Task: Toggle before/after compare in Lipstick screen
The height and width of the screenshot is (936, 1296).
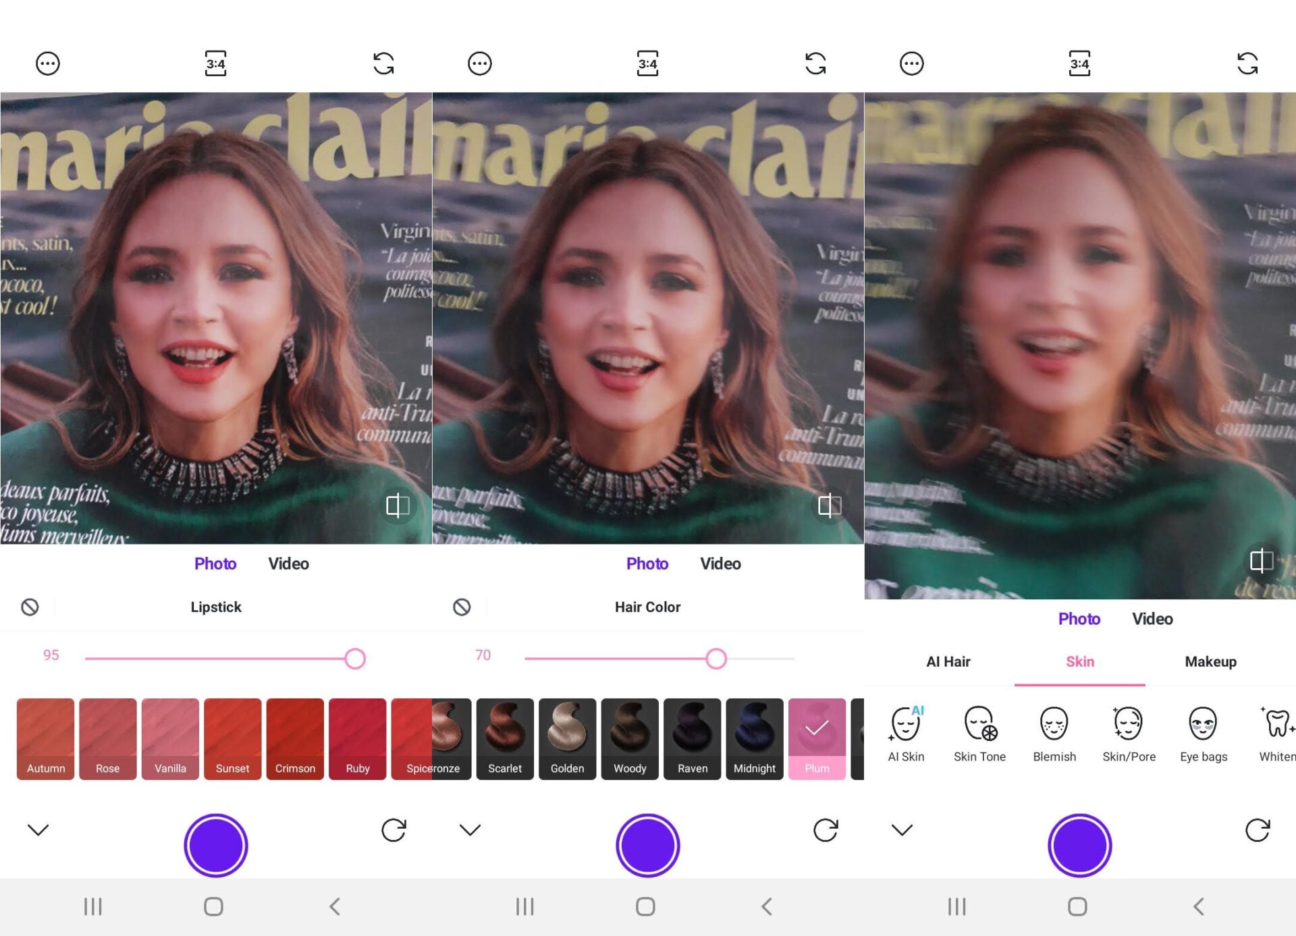Action: coord(398,505)
